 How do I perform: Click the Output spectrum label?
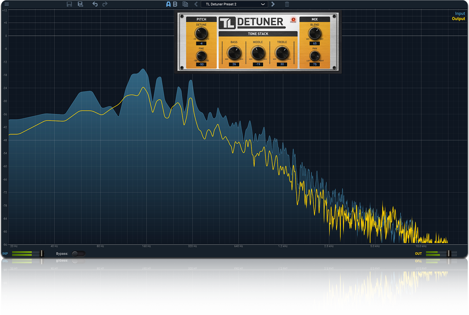tap(458, 19)
